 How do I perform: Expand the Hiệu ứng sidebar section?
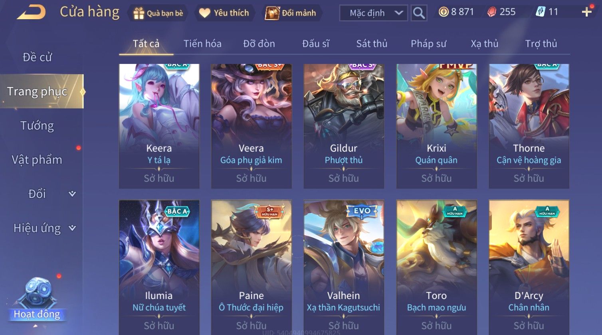[x=72, y=228]
